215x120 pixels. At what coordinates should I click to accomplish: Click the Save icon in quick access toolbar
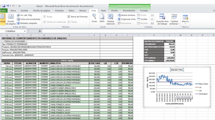coord(4,6)
